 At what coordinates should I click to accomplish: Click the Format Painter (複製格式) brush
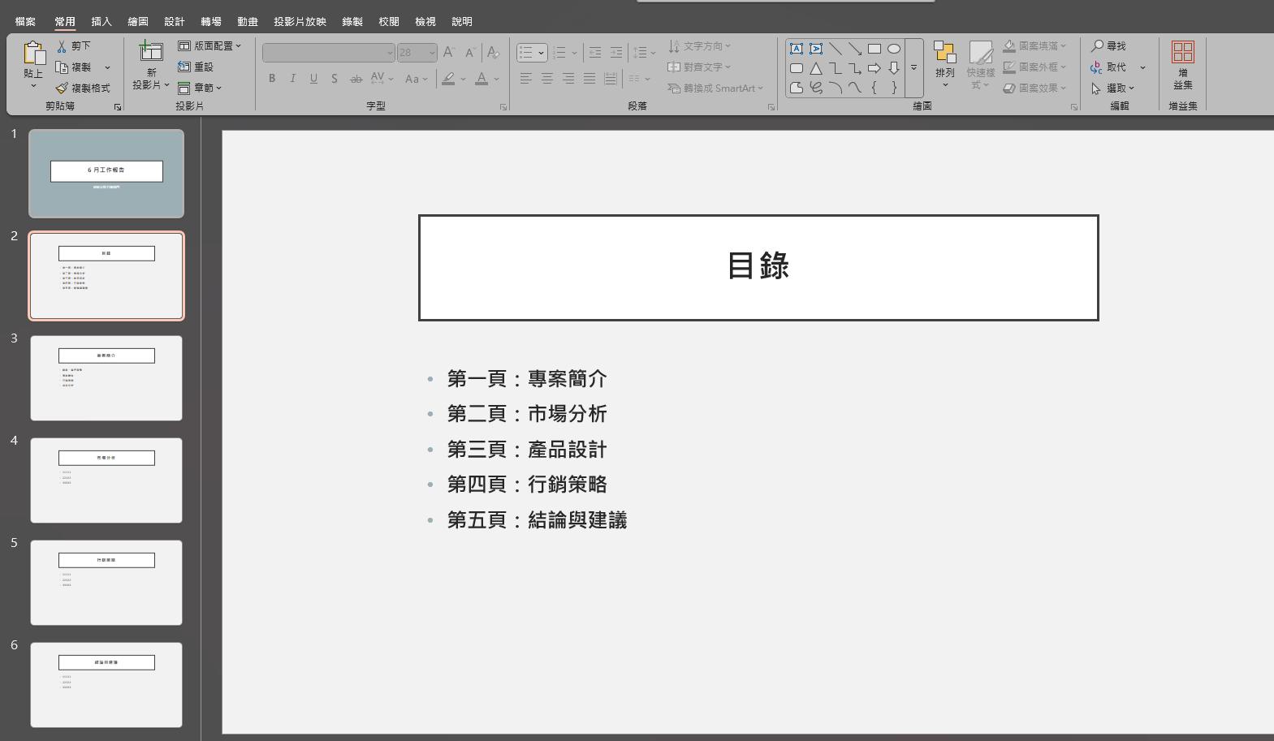(x=62, y=88)
